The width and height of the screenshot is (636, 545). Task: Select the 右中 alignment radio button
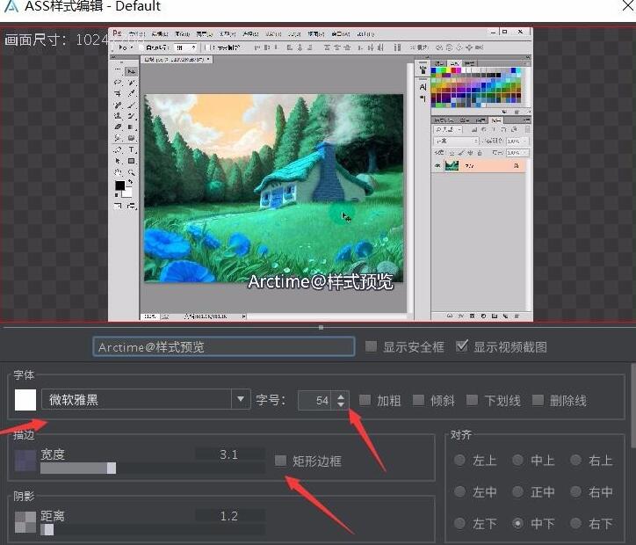tap(575, 492)
